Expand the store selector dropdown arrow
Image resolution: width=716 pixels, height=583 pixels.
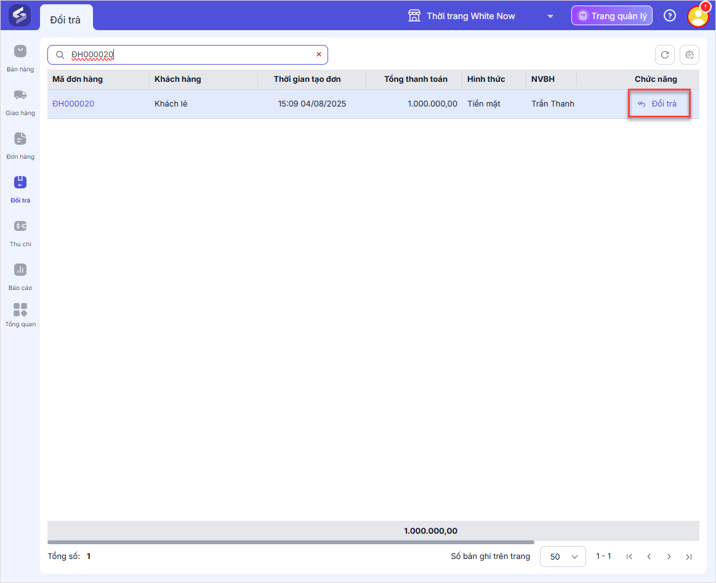click(550, 17)
